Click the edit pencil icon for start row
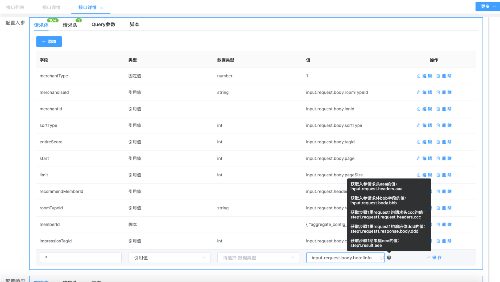 (418, 158)
